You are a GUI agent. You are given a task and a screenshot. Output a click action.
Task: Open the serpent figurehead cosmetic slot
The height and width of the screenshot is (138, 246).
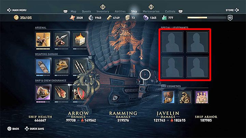pos(185,97)
